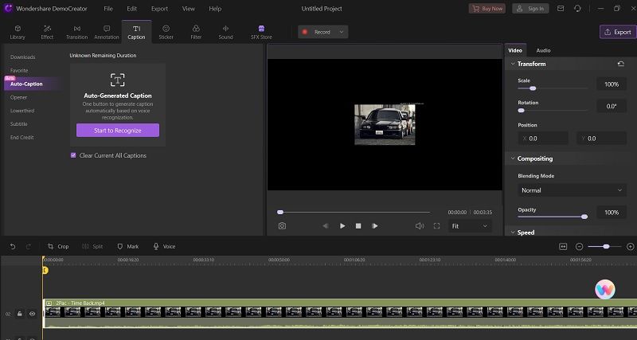
Task: Click the Sign In button
Action: [x=530, y=9]
